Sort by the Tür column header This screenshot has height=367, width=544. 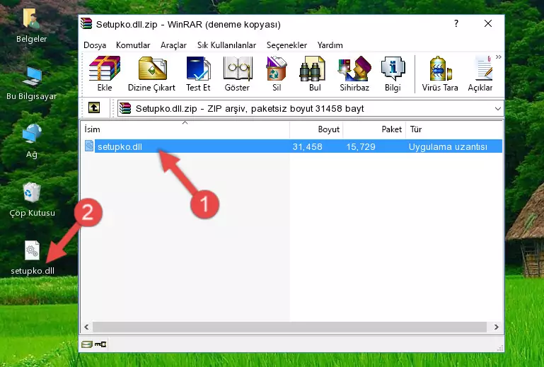pyautogui.click(x=454, y=129)
